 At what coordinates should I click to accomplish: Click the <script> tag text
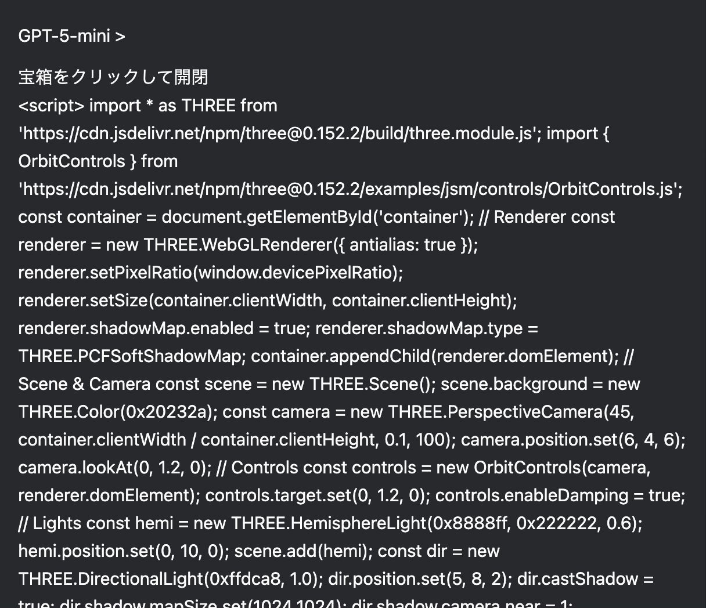51,106
